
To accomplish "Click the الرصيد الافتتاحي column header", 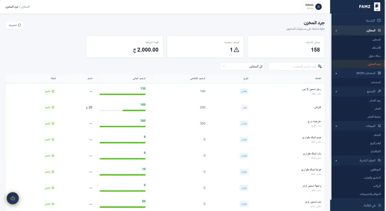I will [x=198, y=78].
